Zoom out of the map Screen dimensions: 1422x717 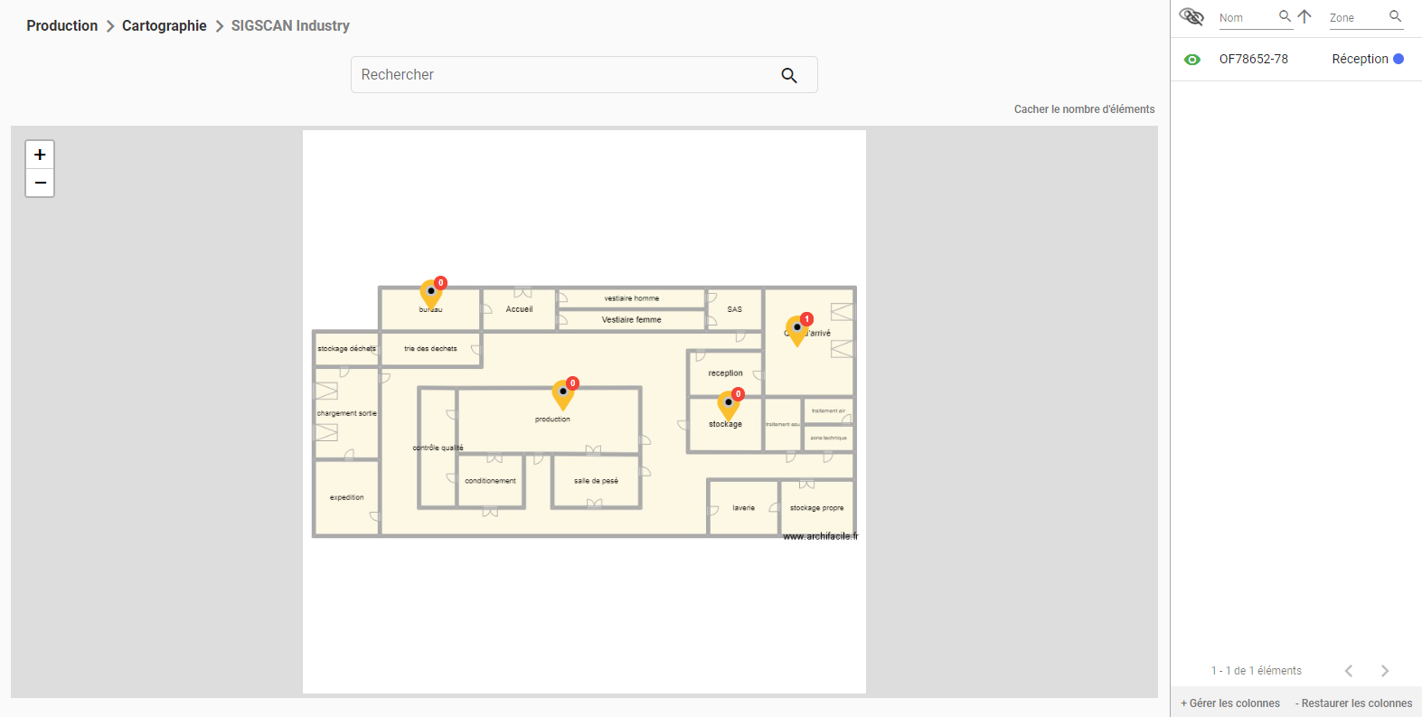[x=40, y=183]
